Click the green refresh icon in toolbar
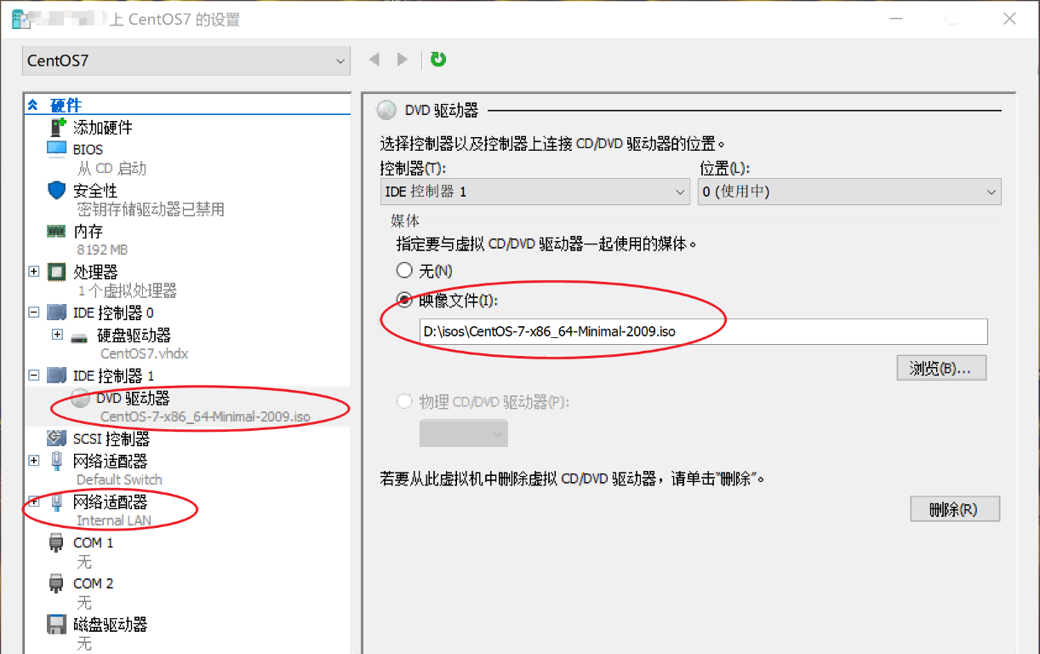 (x=438, y=60)
